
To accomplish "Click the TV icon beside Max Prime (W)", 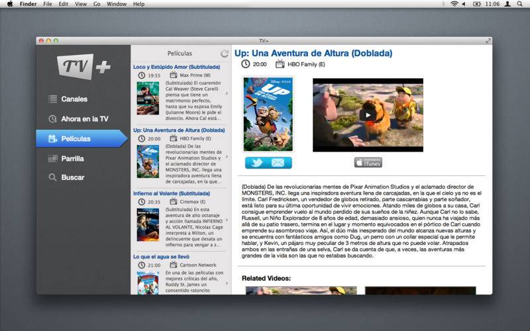I will 174,75.
